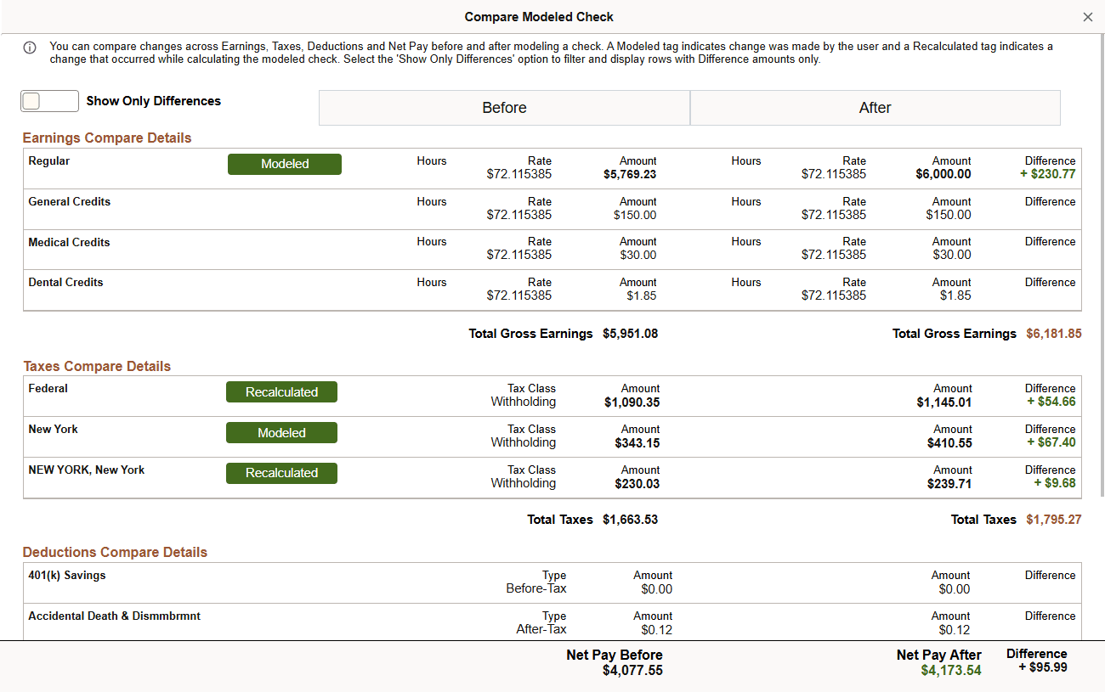Click the Modeled tag on the New York tax row
Screen dimensions: 1105x692
[281, 432]
